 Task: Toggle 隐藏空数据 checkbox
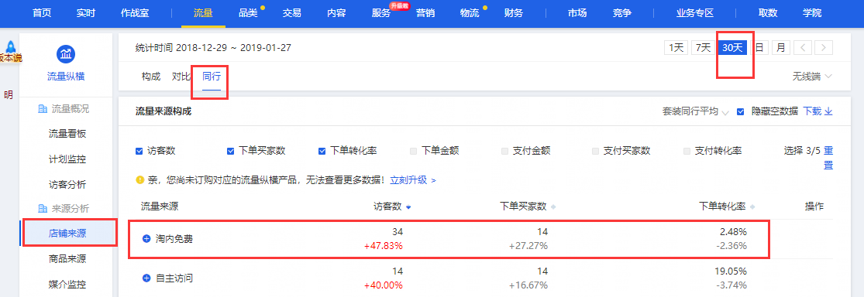pyautogui.click(x=741, y=111)
